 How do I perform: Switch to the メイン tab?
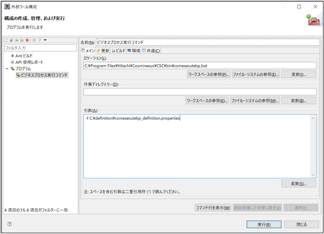(x=88, y=51)
